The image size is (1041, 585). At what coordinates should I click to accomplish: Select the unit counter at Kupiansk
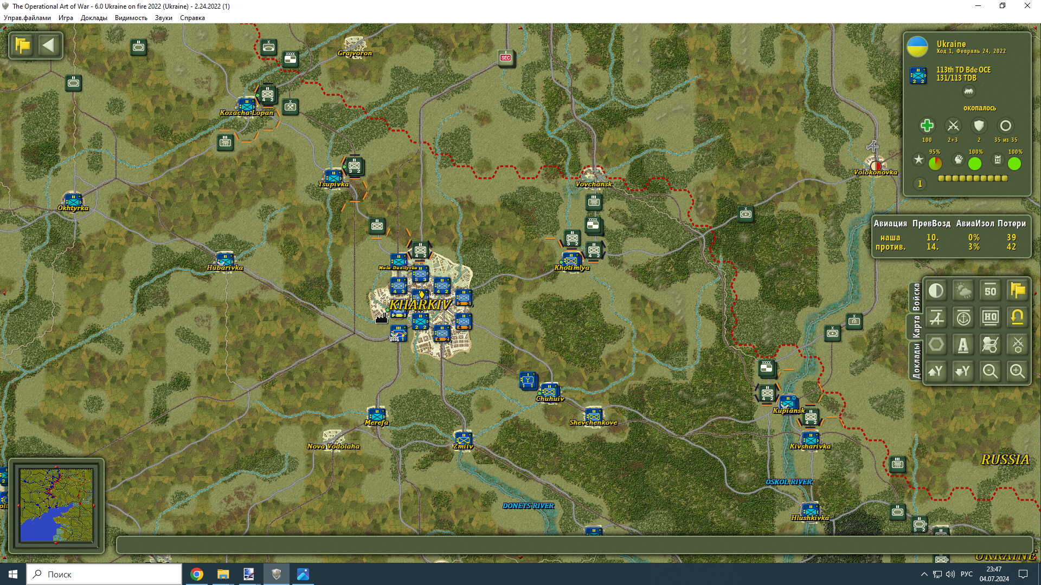click(788, 402)
